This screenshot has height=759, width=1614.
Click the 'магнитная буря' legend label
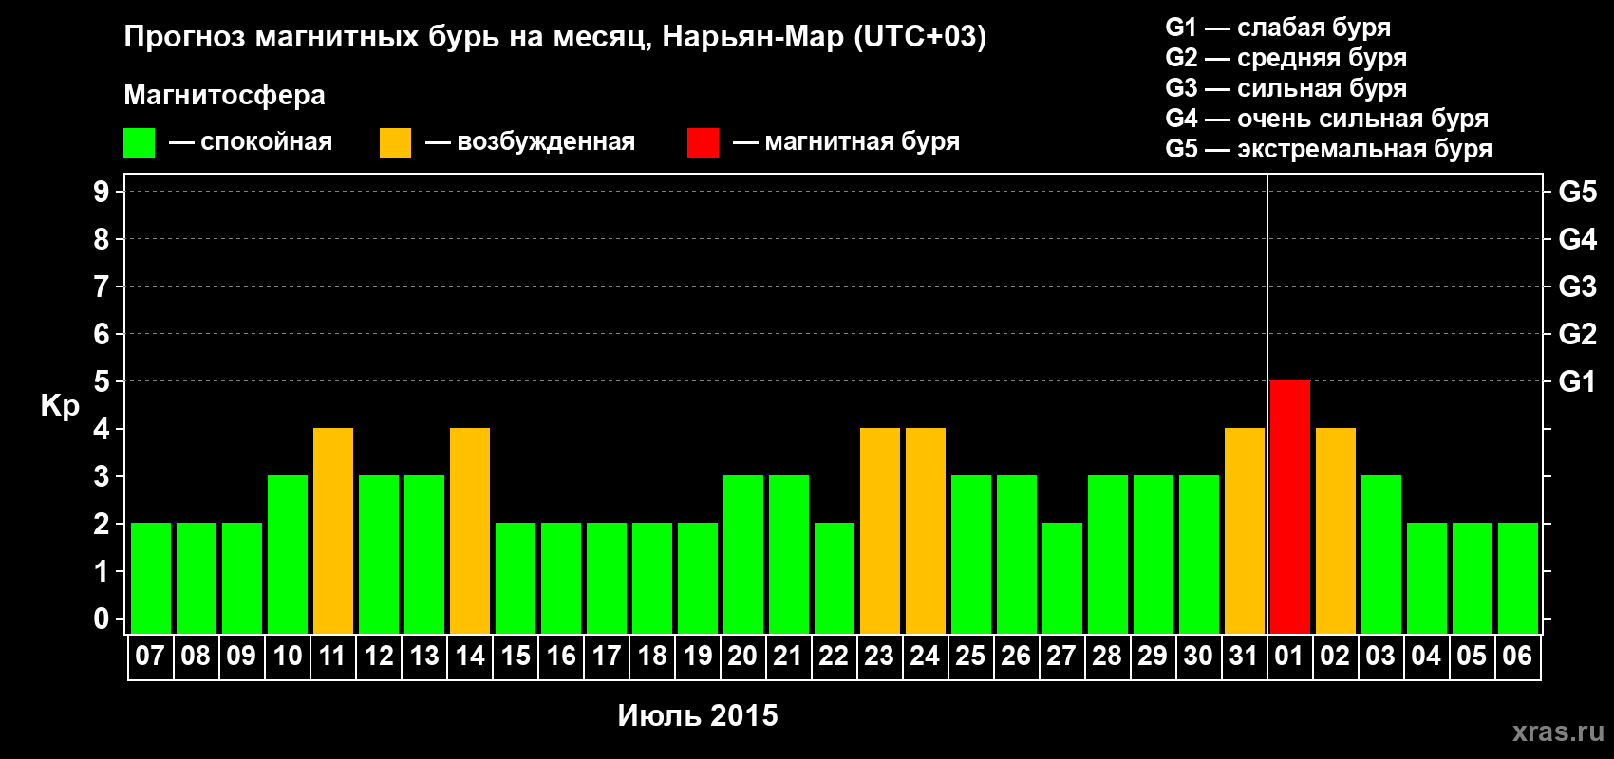(x=862, y=142)
